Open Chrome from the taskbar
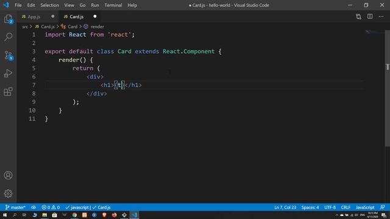This screenshot has width=390, height=219. click(74, 215)
